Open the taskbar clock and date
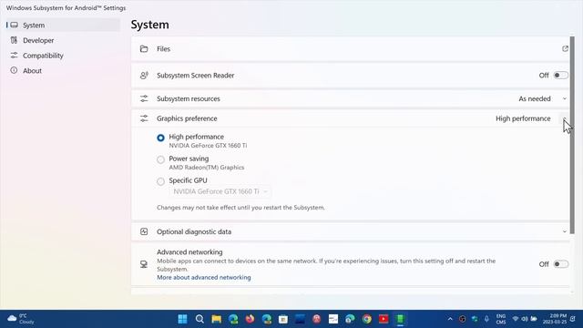The image size is (583, 328). 555,319
